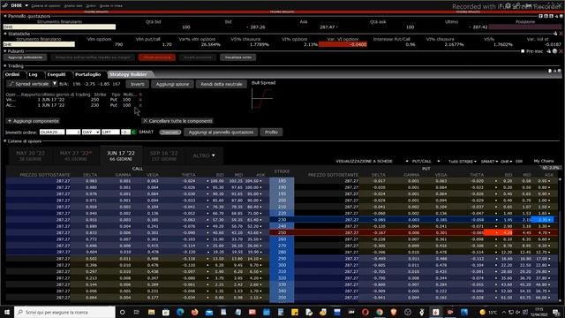
Task: Switch to the Log tab
Action: point(34,74)
